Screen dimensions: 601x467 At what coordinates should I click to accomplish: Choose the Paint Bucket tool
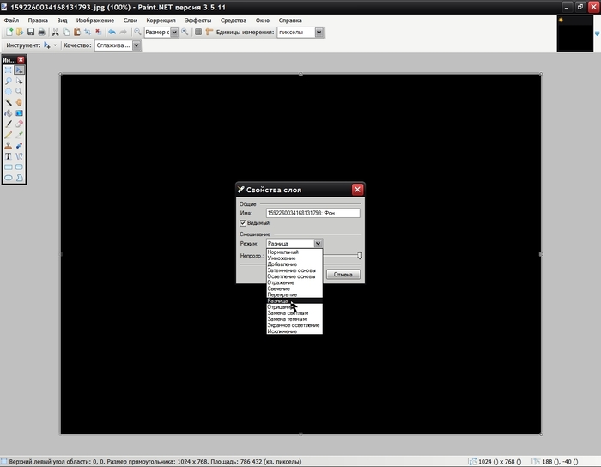9,113
